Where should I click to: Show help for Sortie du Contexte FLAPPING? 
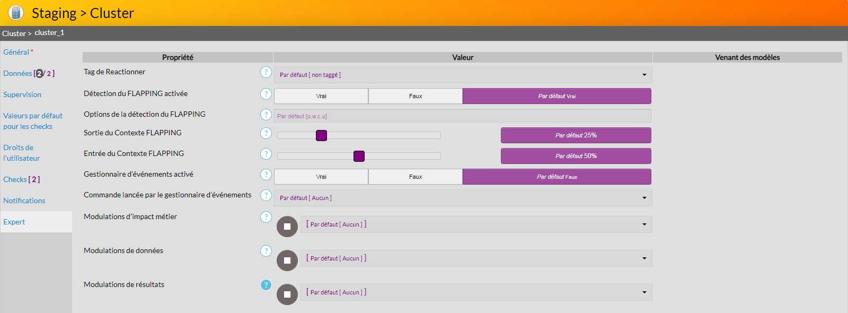pyautogui.click(x=266, y=133)
